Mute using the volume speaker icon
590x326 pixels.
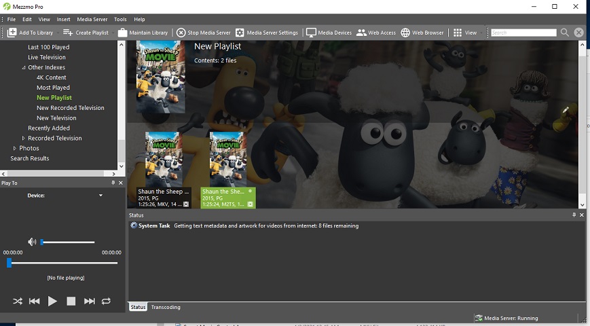33,242
